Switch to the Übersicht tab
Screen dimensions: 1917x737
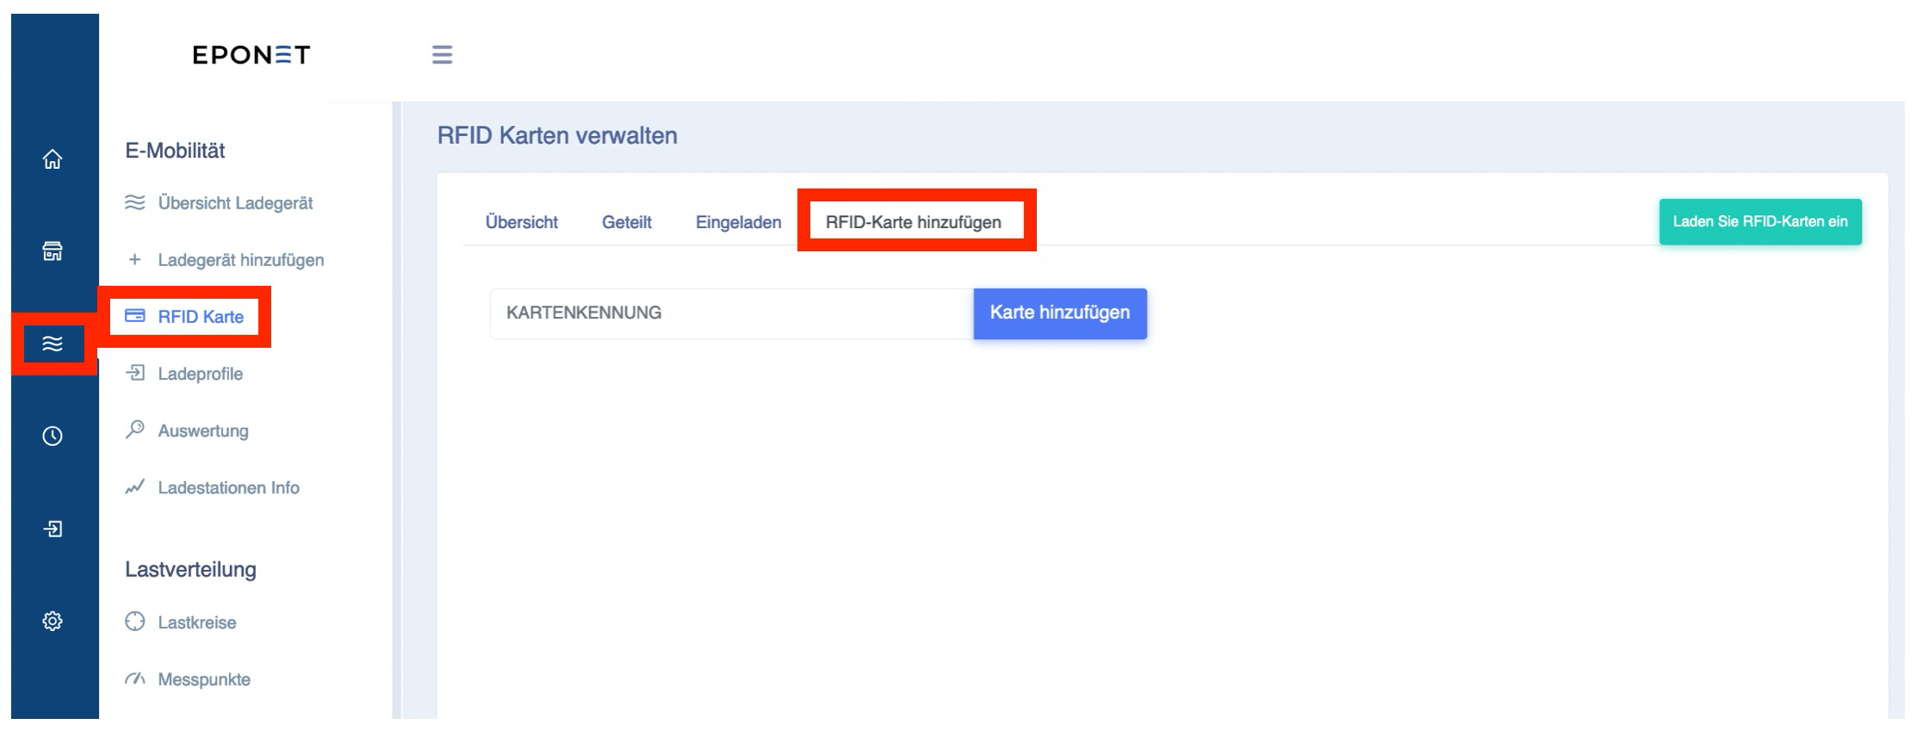click(x=522, y=222)
